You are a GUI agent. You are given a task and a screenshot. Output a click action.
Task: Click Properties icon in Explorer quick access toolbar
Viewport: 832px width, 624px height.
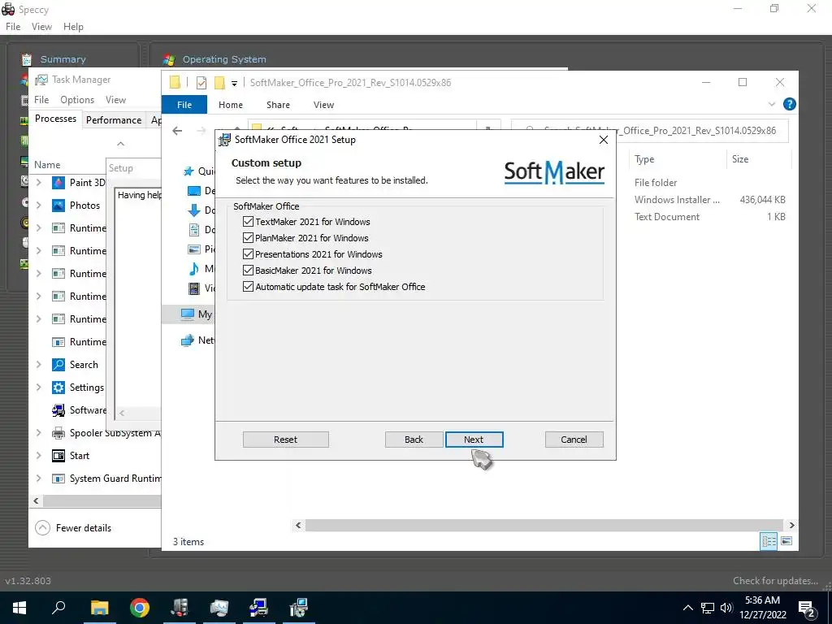click(201, 82)
